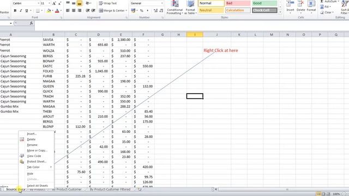Click Merge & Center button
Image resolution: width=349 pixels, height=196 pixels.
pyautogui.click(x=111, y=10)
